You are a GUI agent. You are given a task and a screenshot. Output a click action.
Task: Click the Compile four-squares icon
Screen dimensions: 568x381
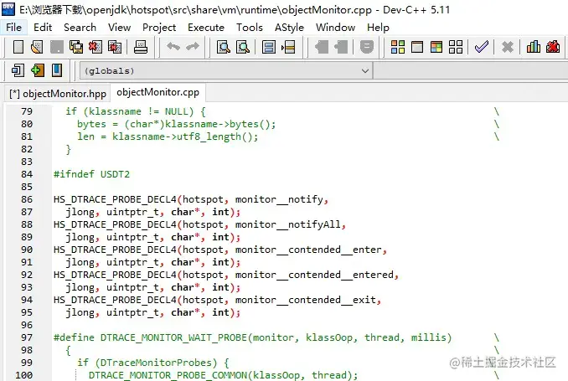398,47
